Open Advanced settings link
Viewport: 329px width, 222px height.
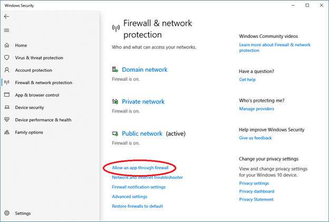129,197
